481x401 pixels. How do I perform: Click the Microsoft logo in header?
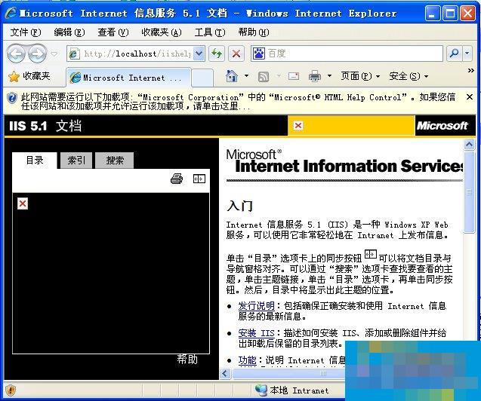tap(442, 126)
